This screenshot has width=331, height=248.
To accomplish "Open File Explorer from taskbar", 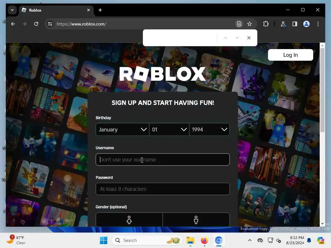I will pyautogui.click(x=190, y=240).
